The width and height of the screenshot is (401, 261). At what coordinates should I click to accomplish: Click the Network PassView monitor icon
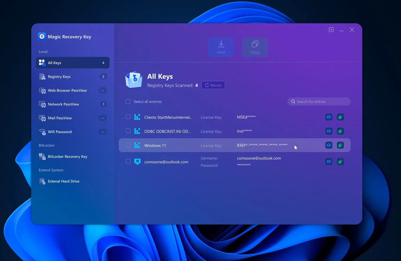[42, 104]
